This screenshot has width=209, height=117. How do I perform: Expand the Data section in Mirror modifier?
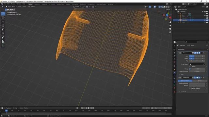(182, 75)
